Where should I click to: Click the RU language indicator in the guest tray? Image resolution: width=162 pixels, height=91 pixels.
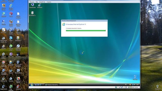[x=126, y=85]
